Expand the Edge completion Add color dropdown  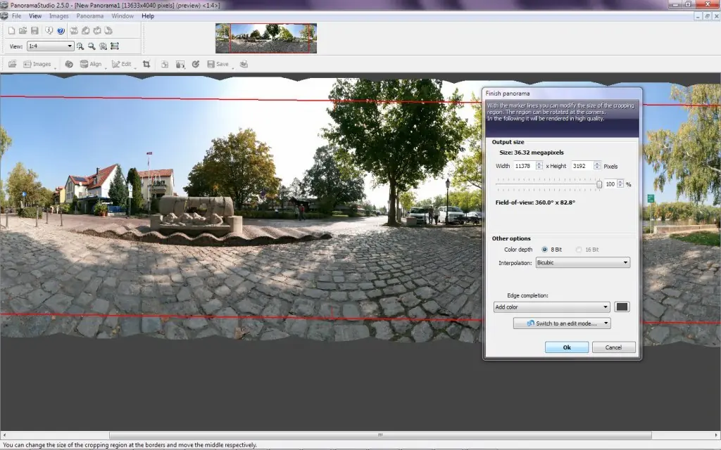(x=552, y=307)
